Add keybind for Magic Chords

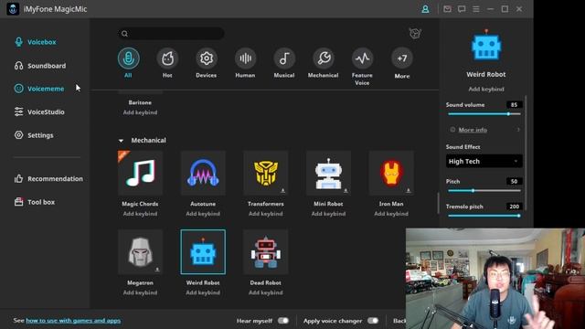[140, 214]
